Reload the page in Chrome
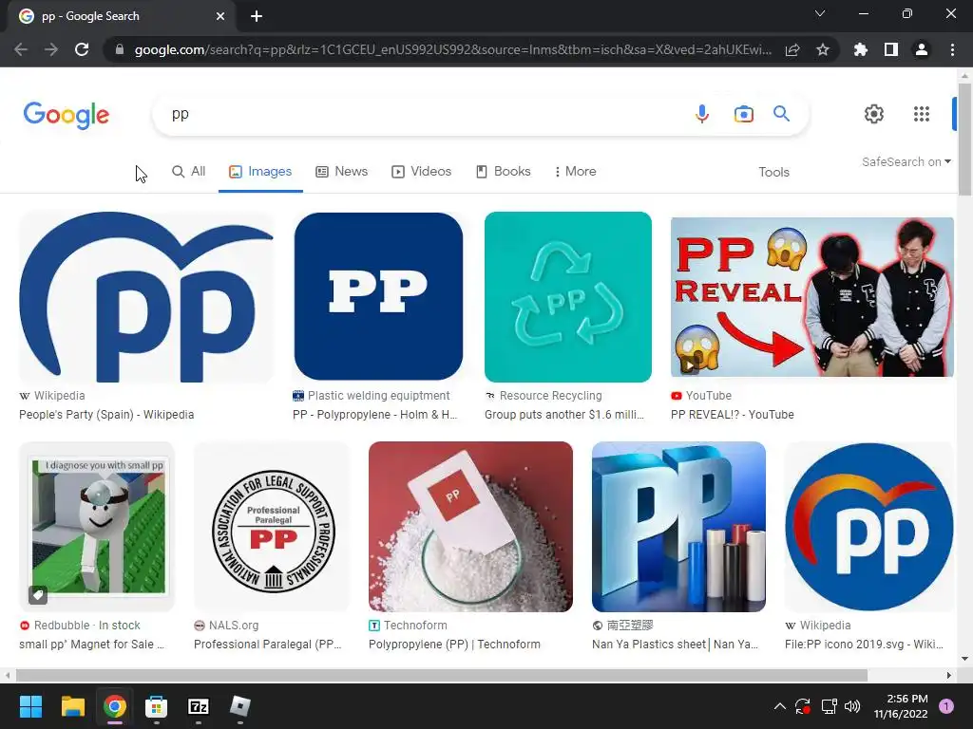 pos(82,49)
